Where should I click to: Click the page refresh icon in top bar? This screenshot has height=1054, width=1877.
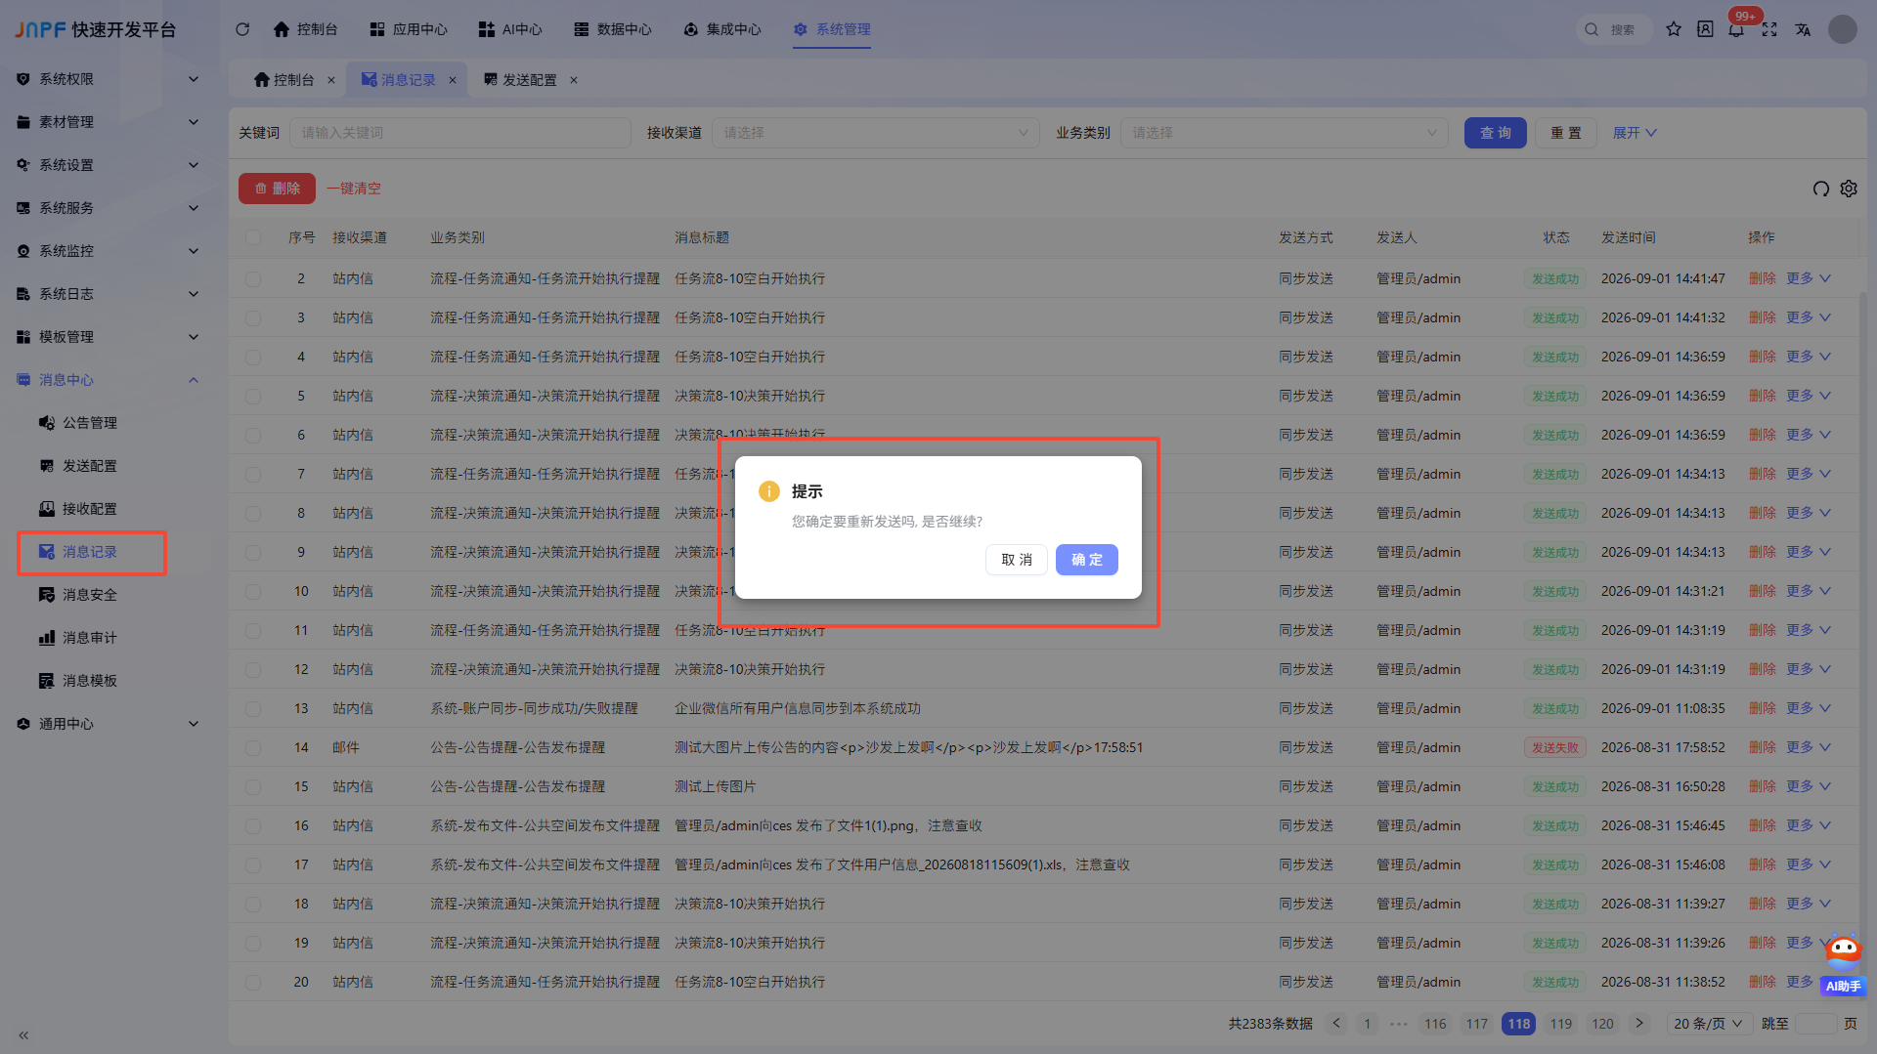tap(242, 29)
